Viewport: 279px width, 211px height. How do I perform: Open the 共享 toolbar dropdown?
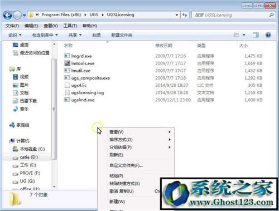[x=75, y=35]
